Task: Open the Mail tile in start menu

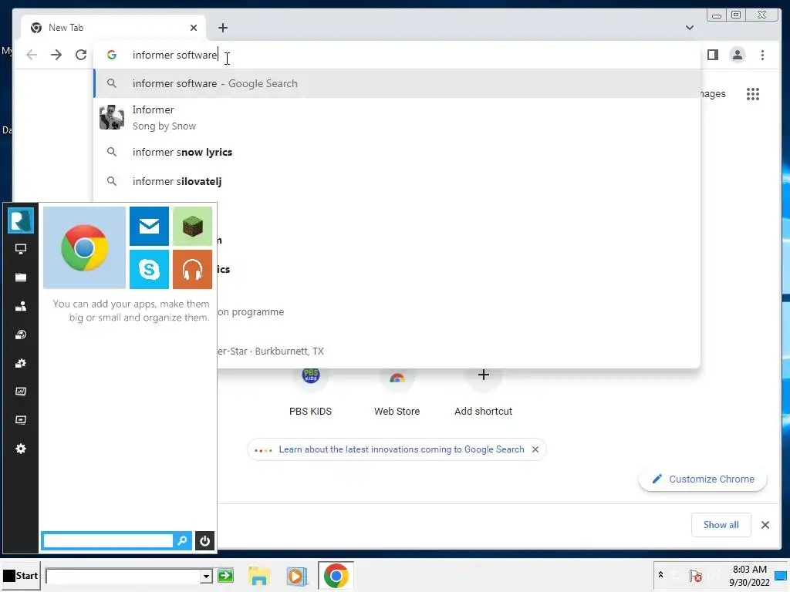Action: [149, 226]
